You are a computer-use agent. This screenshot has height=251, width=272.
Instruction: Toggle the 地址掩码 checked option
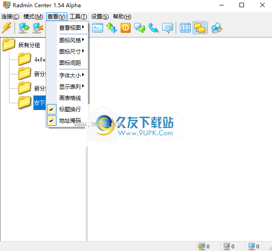tap(67, 120)
